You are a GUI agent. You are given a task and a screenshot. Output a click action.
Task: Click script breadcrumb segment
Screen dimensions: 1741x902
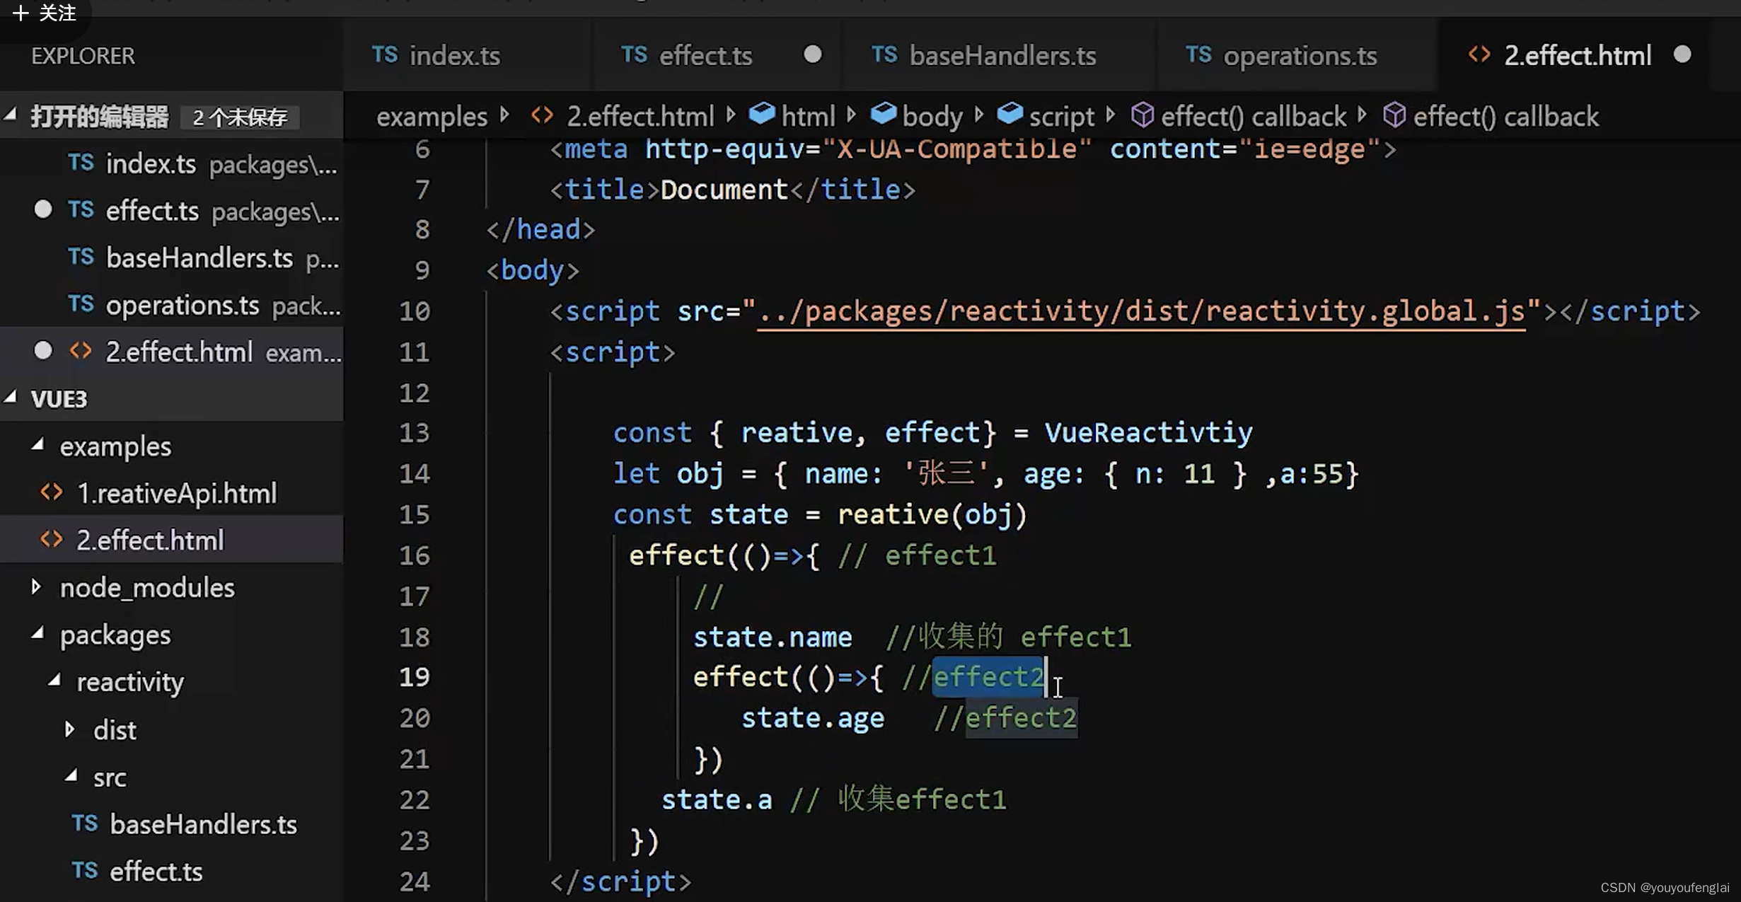click(x=1062, y=117)
